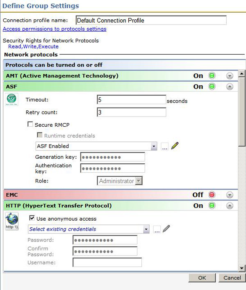Click the green status light for ASF

[212, 87]
